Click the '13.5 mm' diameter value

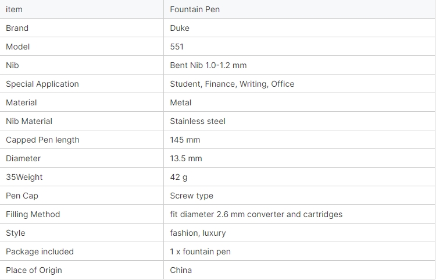click(x=186, y=159)
